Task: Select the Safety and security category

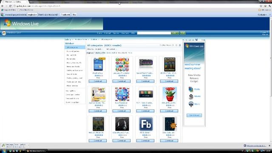Action: tap(75, 71)
